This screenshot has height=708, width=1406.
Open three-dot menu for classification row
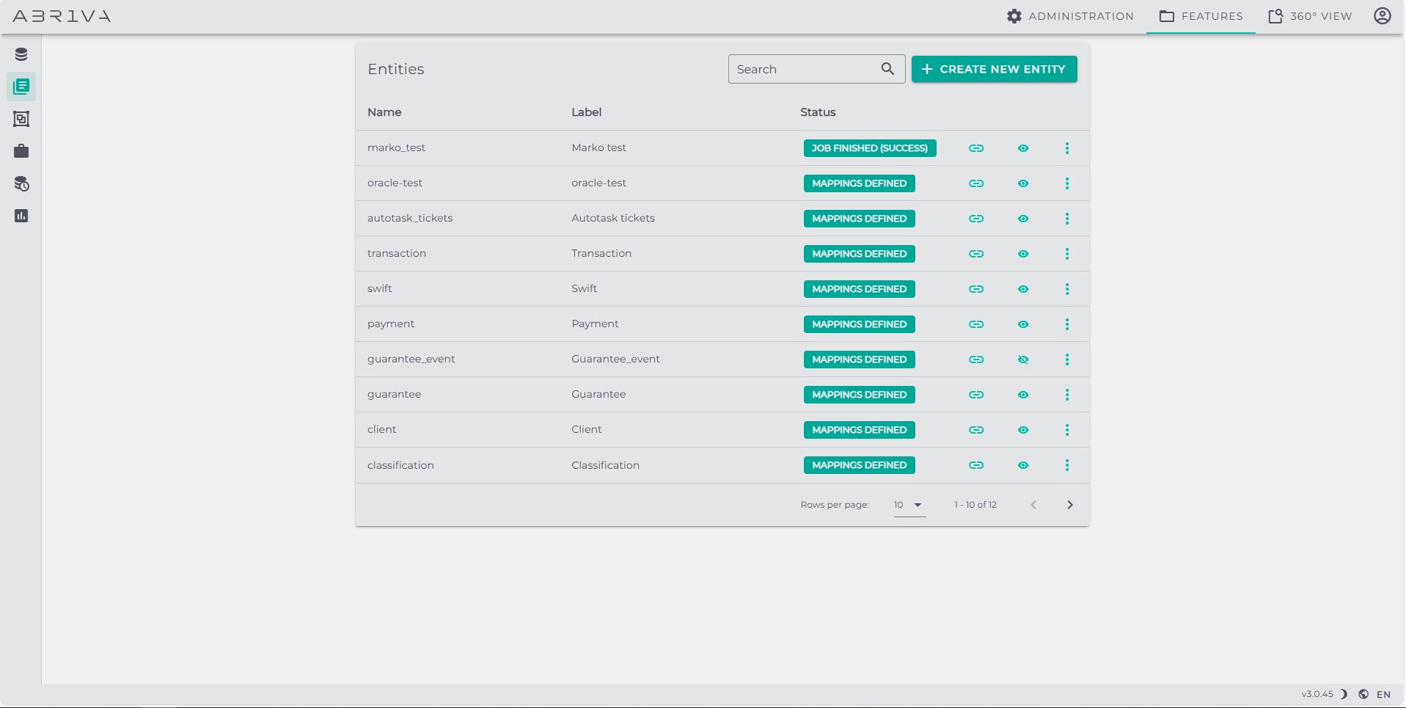tap(1067, 465)
